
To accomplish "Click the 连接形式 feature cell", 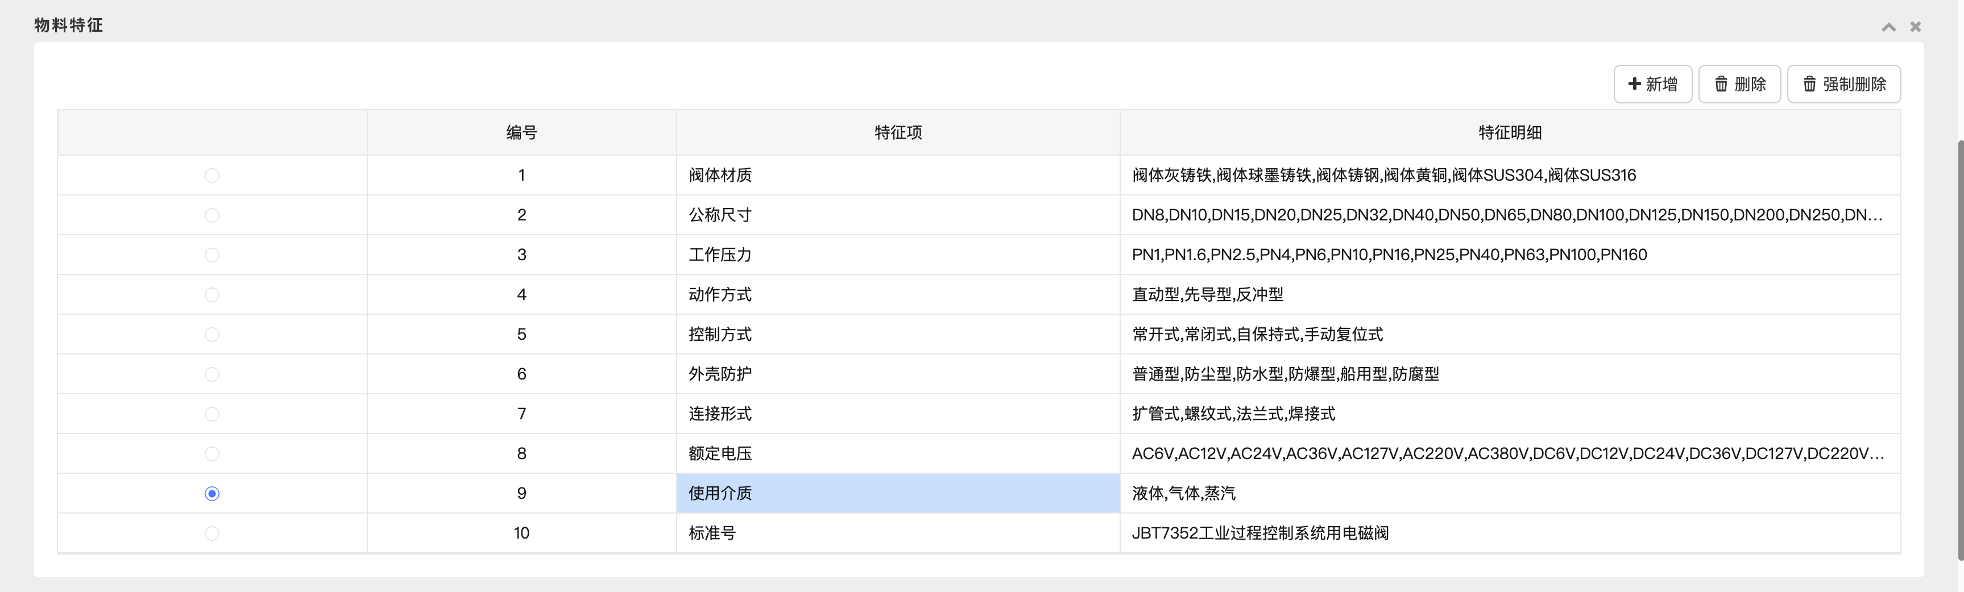I will click(897, 414).
